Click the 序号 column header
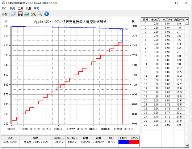192x149 pixels. [x=146, y=19]
